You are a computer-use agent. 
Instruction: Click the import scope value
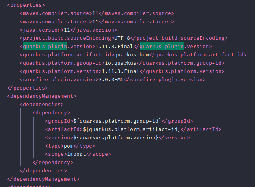coord(76,154)
